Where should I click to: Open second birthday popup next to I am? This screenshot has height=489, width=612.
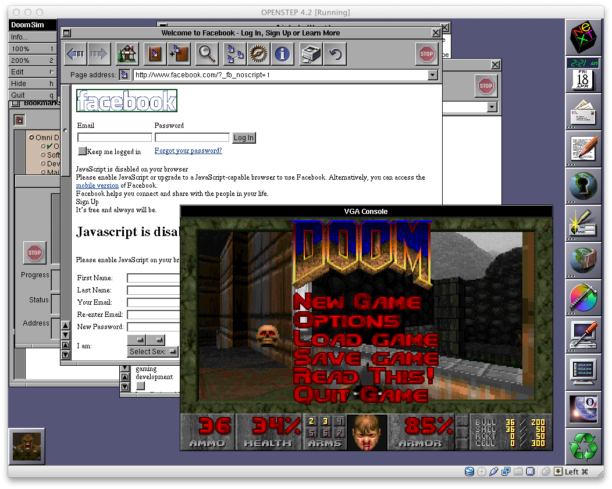(x=156, y=339)
